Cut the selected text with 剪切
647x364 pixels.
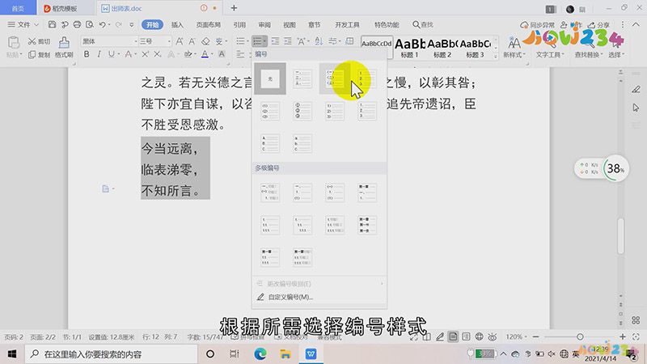click(39, 41)
